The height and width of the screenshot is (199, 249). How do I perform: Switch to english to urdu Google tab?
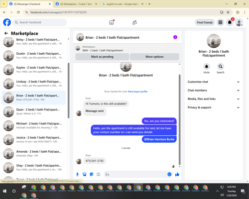(x=123, y=4)
